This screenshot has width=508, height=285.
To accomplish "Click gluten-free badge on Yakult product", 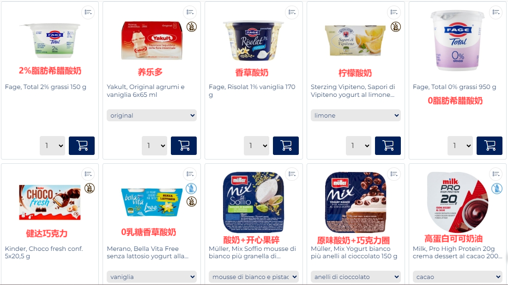I will click(192, 27).
